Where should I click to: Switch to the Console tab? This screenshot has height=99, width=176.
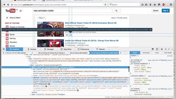[x=32, y=49]
